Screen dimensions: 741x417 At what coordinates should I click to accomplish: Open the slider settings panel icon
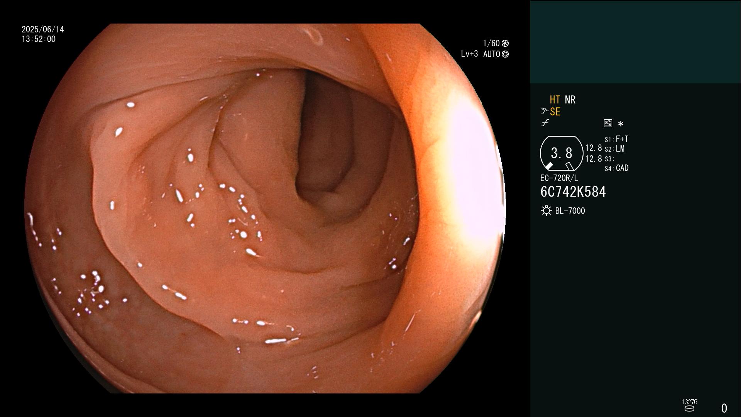tap(608, 123)
